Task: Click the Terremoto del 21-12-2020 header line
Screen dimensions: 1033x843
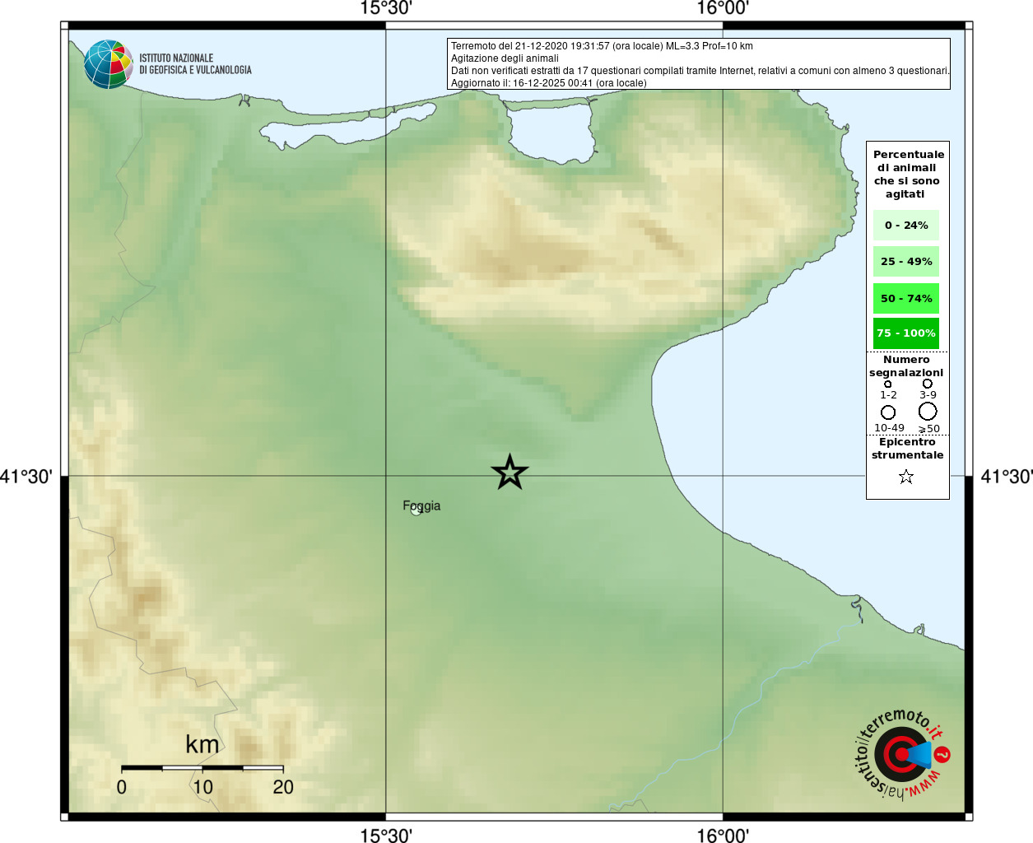Action: point(602,46)
